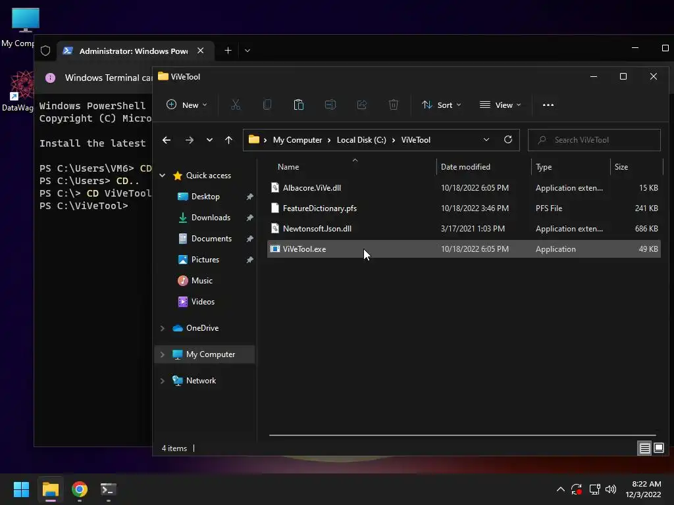
Task: Open recent locations dropdown arrow
Action: [x=209, y=140]
